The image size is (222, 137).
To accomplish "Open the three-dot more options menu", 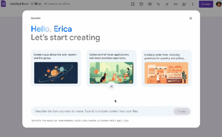I will click(x=193, y=4).
